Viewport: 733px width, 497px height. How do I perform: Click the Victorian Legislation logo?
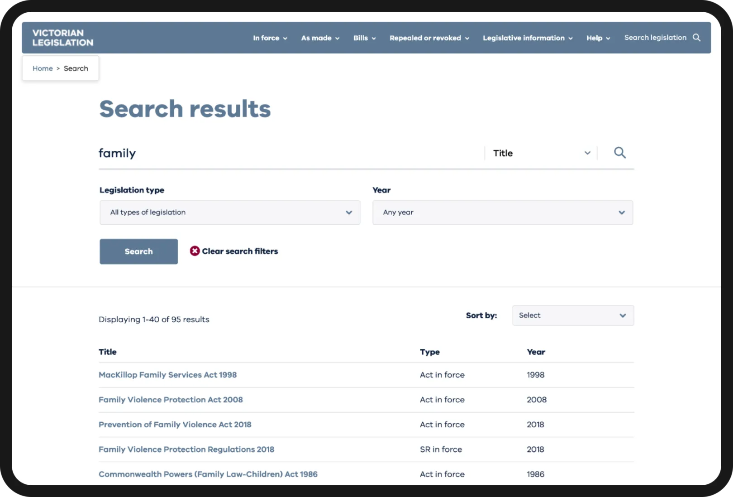coord(62,38)
